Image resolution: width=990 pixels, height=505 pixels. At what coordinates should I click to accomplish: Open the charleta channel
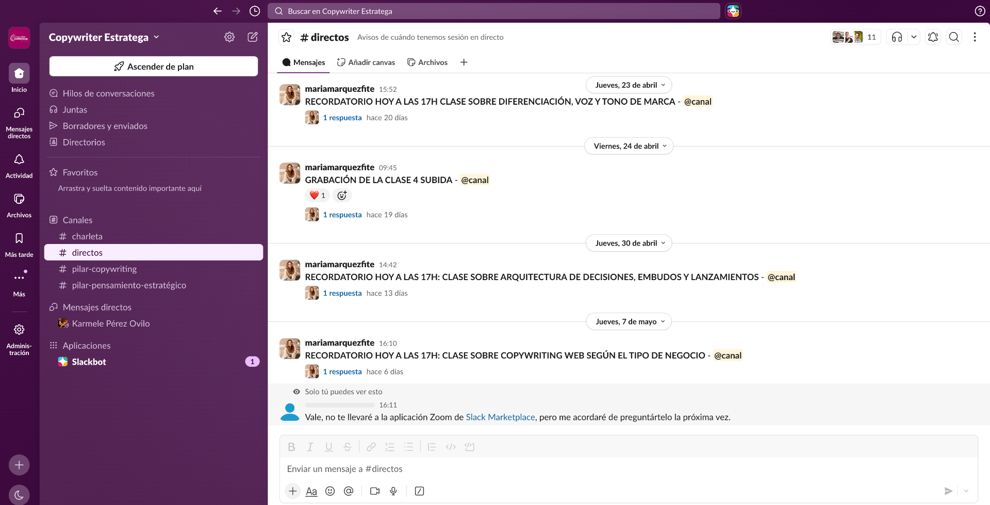tap(154, 236)
